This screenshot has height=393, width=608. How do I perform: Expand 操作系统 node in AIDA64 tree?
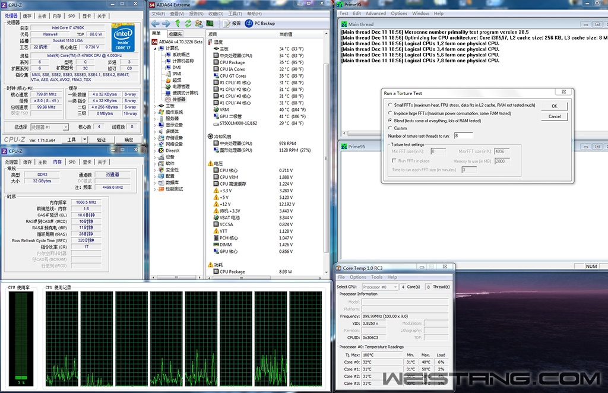155,112
